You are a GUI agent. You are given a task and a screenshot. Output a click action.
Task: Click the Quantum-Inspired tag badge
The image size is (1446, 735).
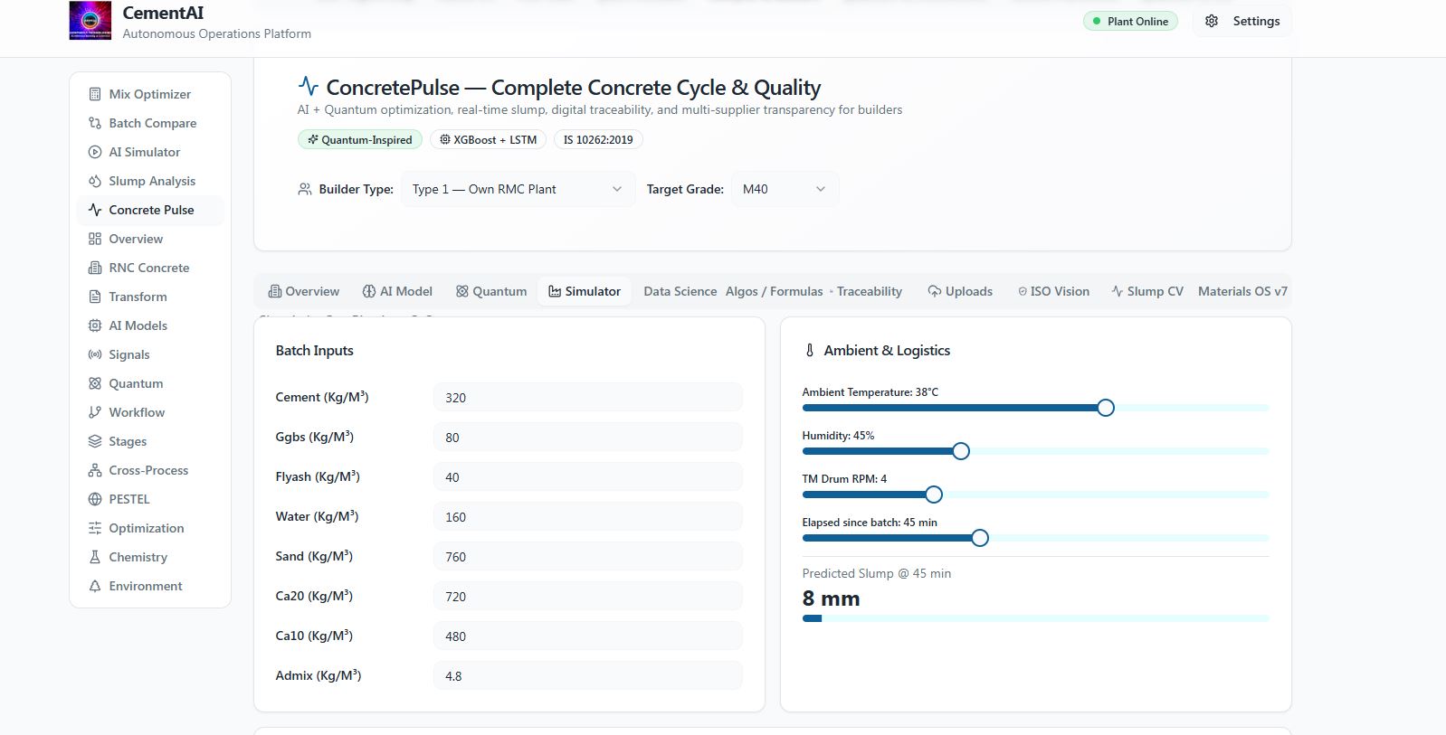360,139
